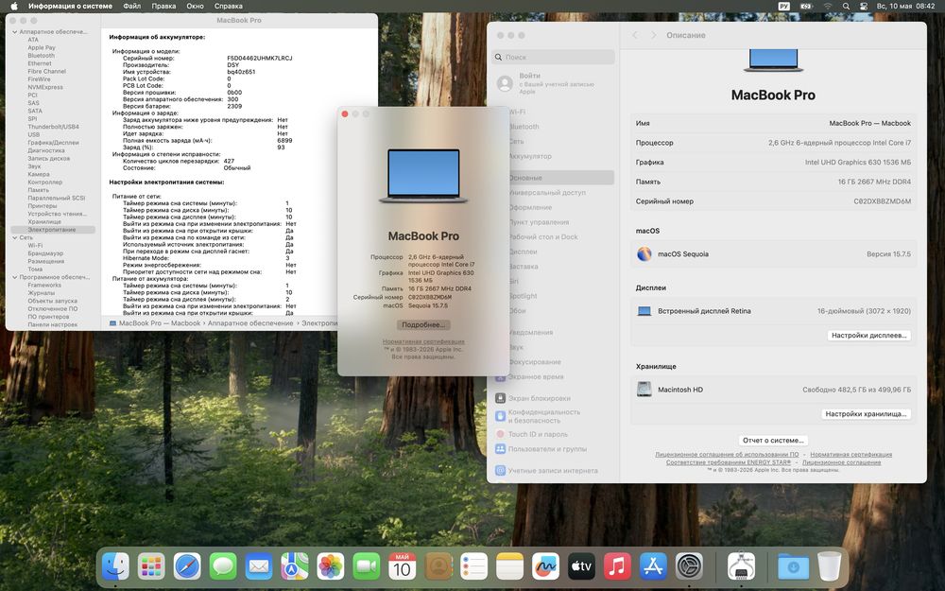Open Настройки хранилища… in Settings
The image size is (945, 591).
[866, 414]
